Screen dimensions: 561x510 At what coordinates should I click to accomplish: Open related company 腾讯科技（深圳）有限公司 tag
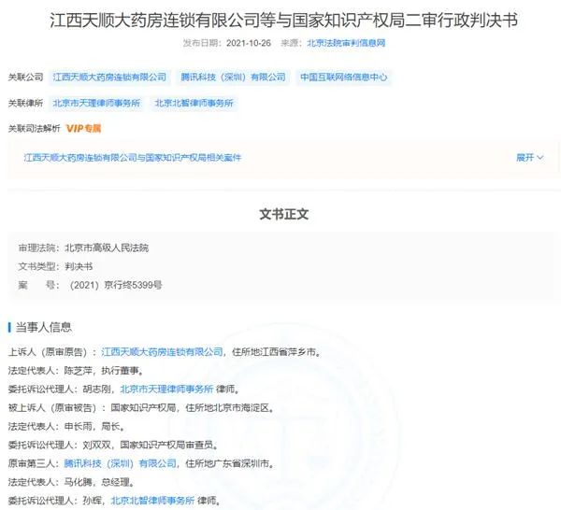(x=233, y=78)
